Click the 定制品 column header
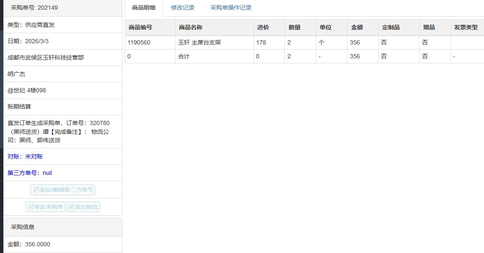484x253 pixels. (391, 28)
